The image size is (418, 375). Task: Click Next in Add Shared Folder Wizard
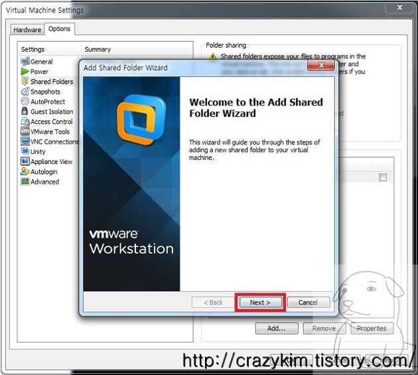click(x=261, y=303)
